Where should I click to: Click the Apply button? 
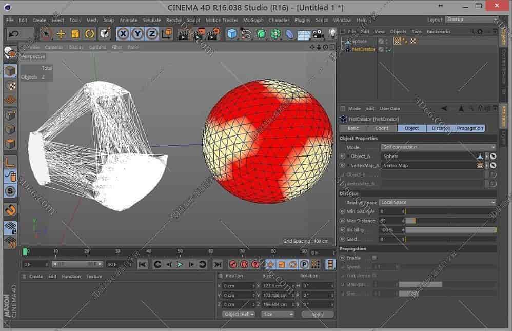(318, 314)
